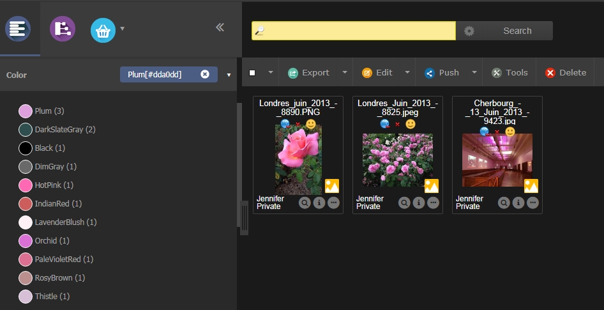This screenshot has width=604, height=310.
Task: Click the search settings gear icon
Action: [469, 31]
